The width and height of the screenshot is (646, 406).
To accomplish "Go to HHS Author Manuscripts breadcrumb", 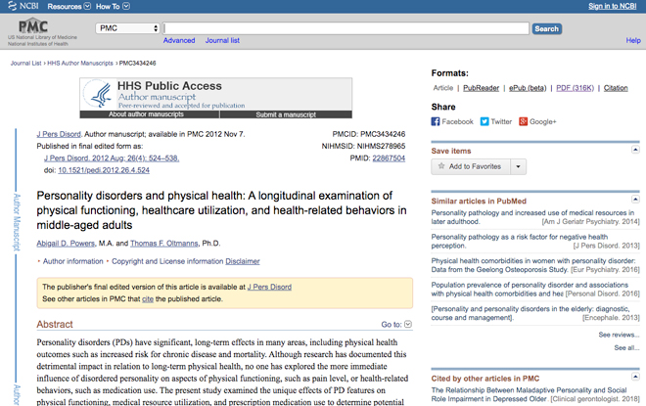I will [80, 63].
